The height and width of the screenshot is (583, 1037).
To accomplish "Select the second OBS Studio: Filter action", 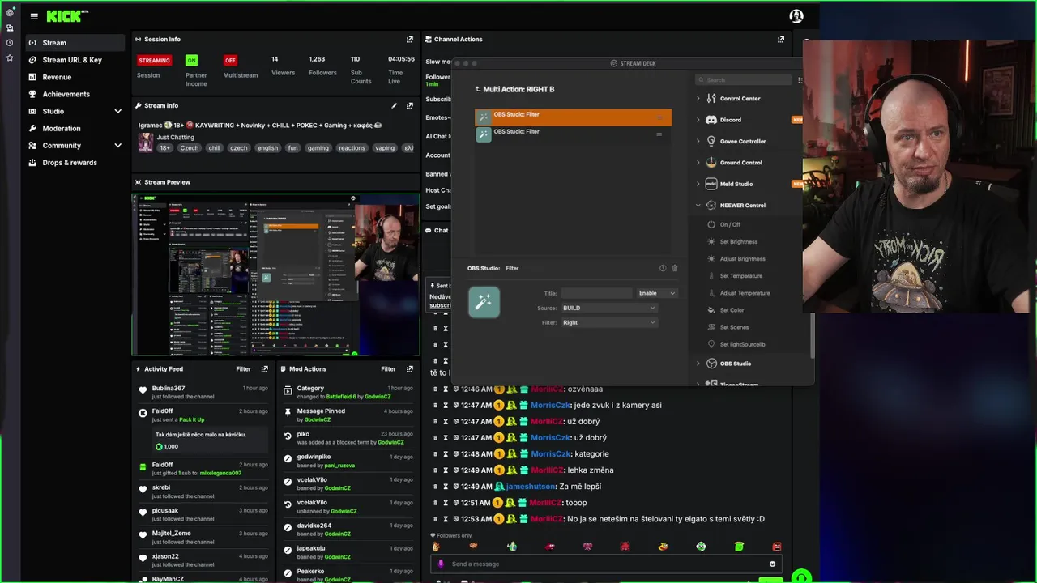I will click(573, 134).
